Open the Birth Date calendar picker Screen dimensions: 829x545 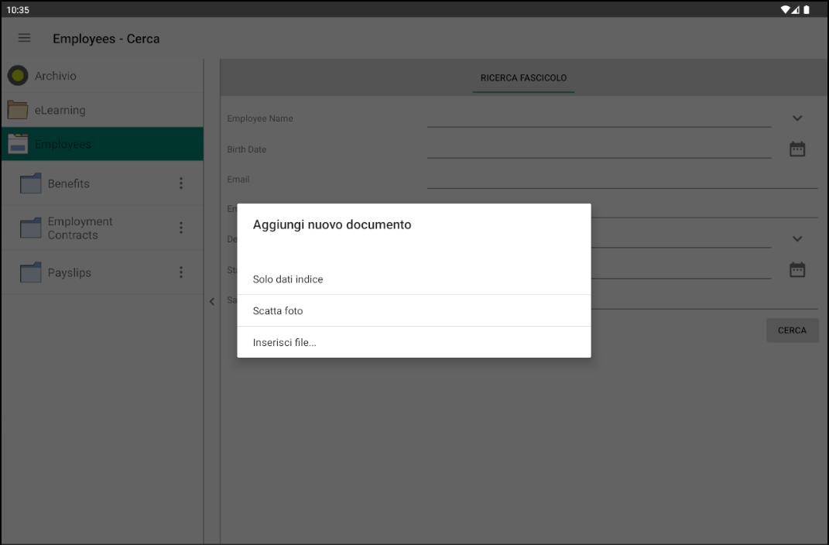tap(796, 149)
